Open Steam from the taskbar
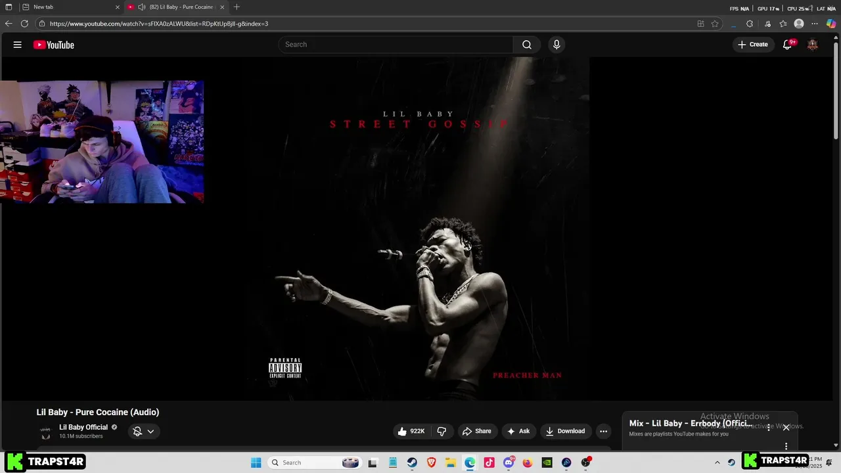 click(x=412, y=462)
